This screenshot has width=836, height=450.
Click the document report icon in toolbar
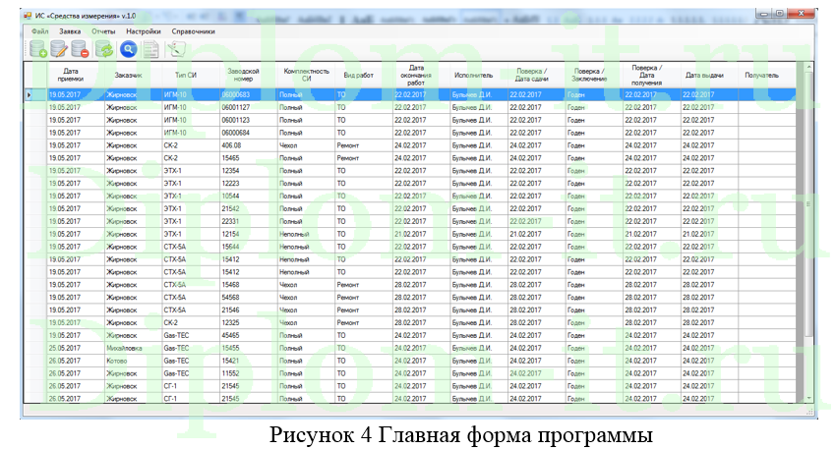[149, 48]
